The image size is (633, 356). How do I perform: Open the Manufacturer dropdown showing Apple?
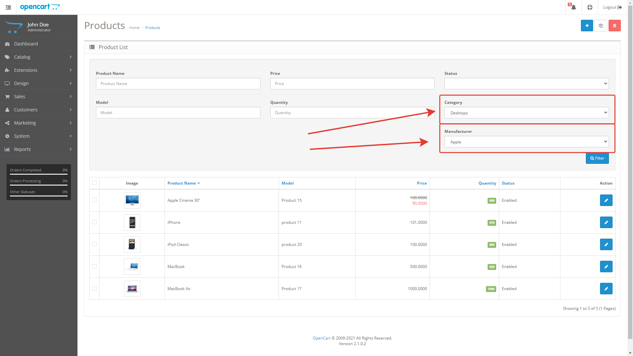tap(526, 142)
